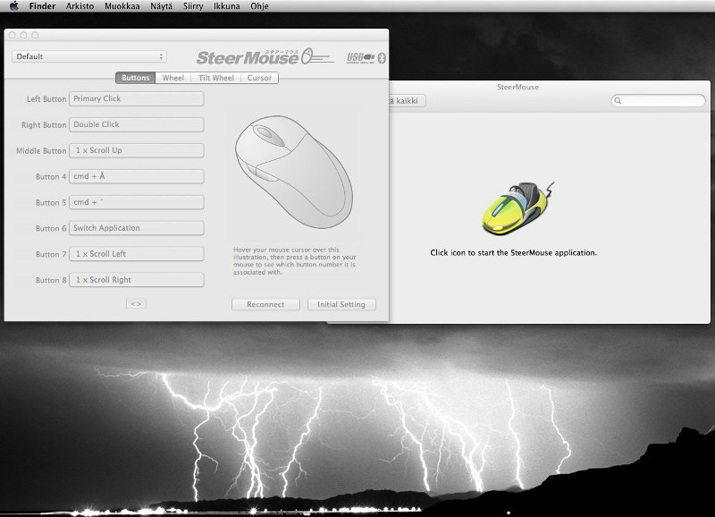The image size is (715, 517).
Task: Switch to the Tilt Wheel tab
Action: pyautogui.click(x=216, y=78)
